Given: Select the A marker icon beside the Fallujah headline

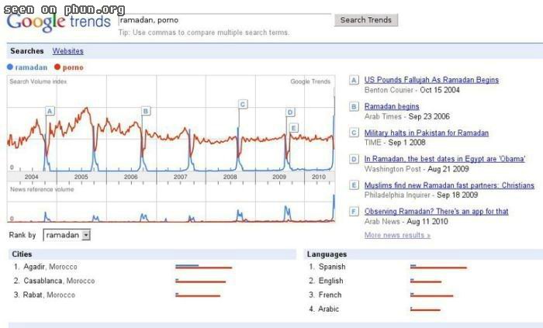Looking at the screenshot, I should (354, 81).
